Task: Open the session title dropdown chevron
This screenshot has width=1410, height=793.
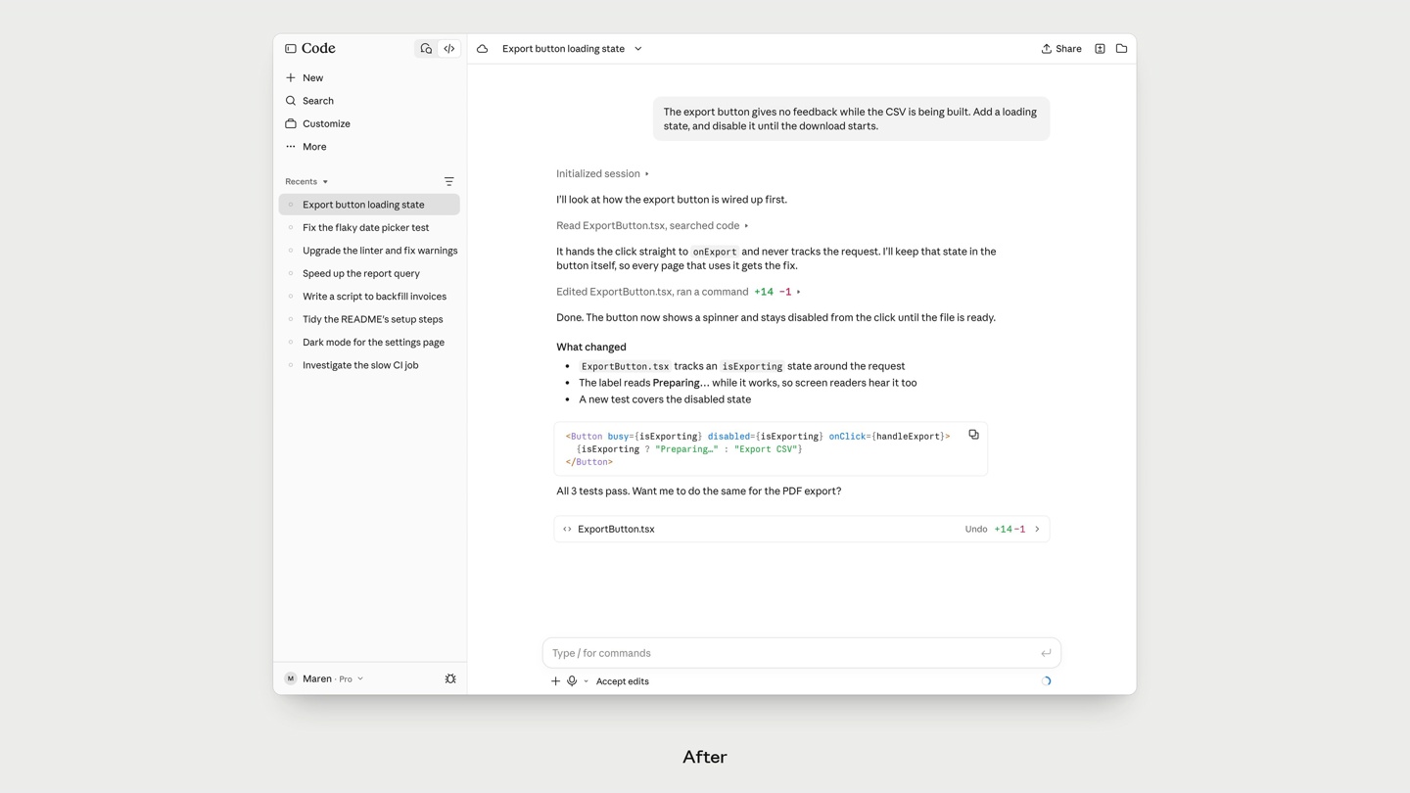Action: click(x=638, y=48)
